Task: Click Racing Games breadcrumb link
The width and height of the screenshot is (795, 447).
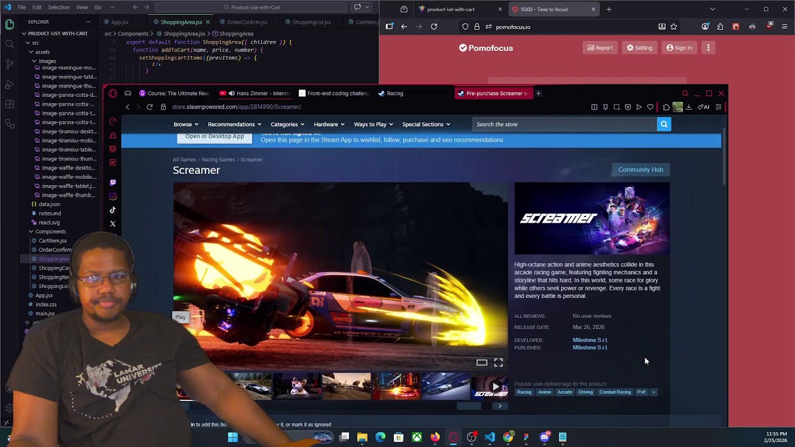Action: point(218,160)
